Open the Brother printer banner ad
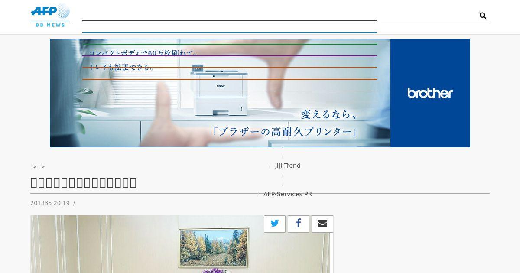520x273 pixels. tap(260, 93)
